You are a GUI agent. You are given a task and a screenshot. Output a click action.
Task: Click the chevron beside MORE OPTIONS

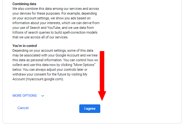click(x=43, y=96)
